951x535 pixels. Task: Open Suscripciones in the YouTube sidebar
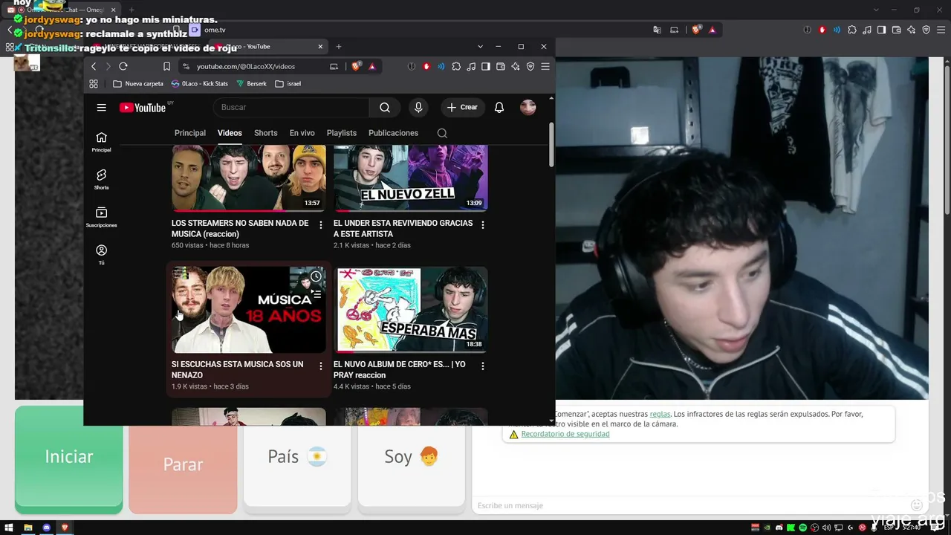(101, 217)
